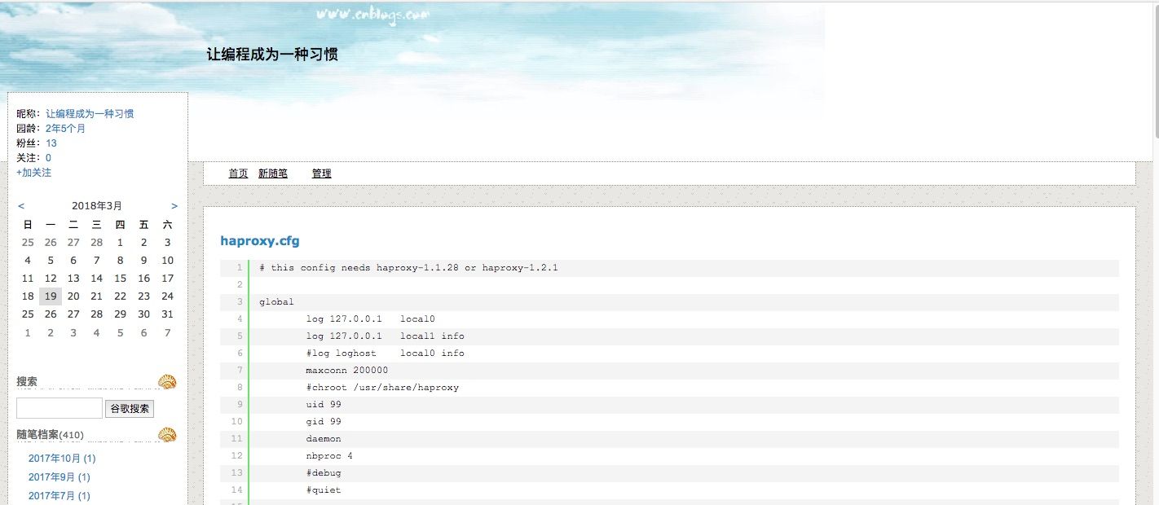1159x505 pixels.
Task: Open the 新随笔 page
Action: [272, 173]
